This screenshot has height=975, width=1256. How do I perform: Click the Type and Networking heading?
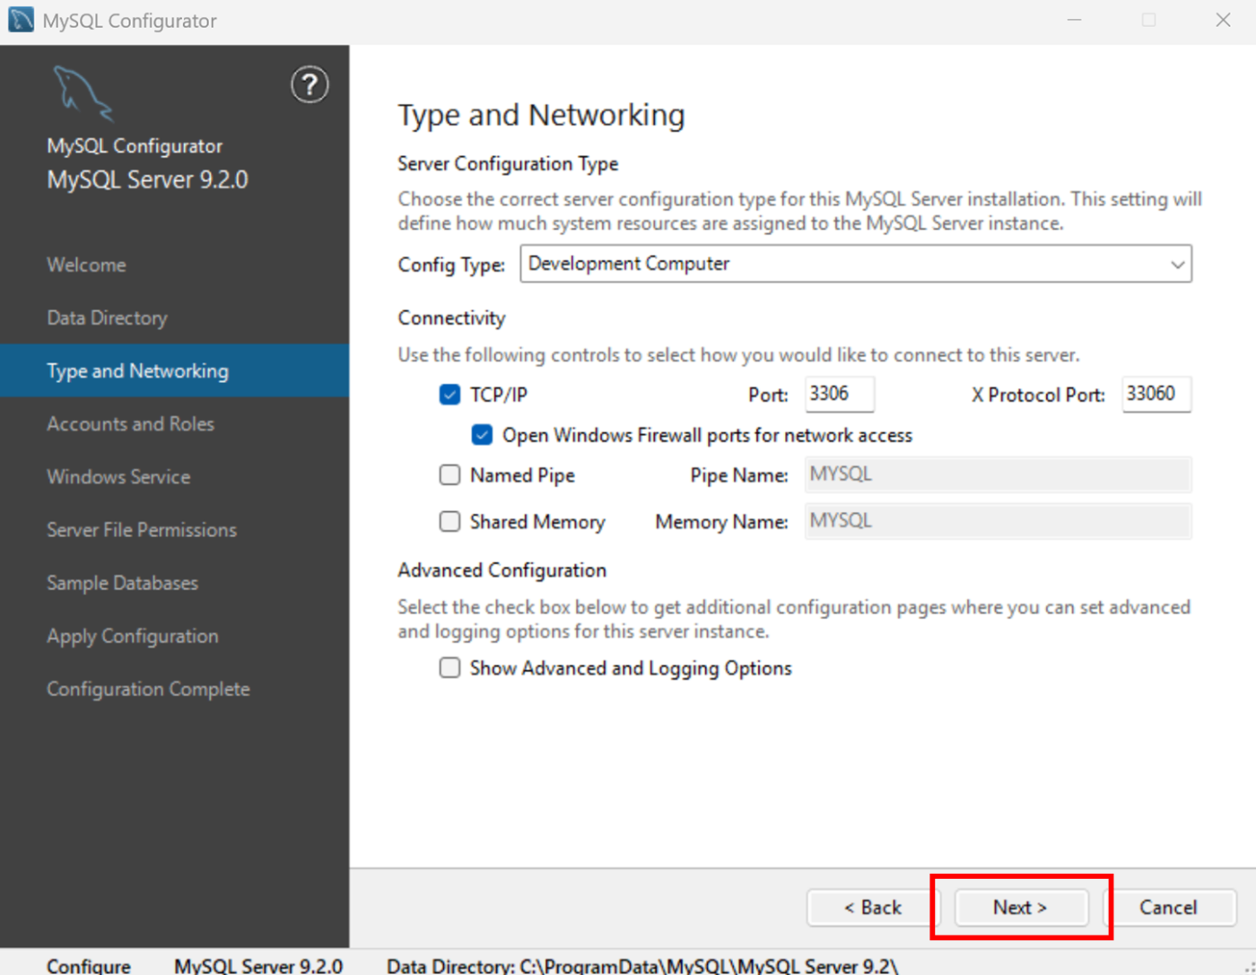(x=541, y=115)
